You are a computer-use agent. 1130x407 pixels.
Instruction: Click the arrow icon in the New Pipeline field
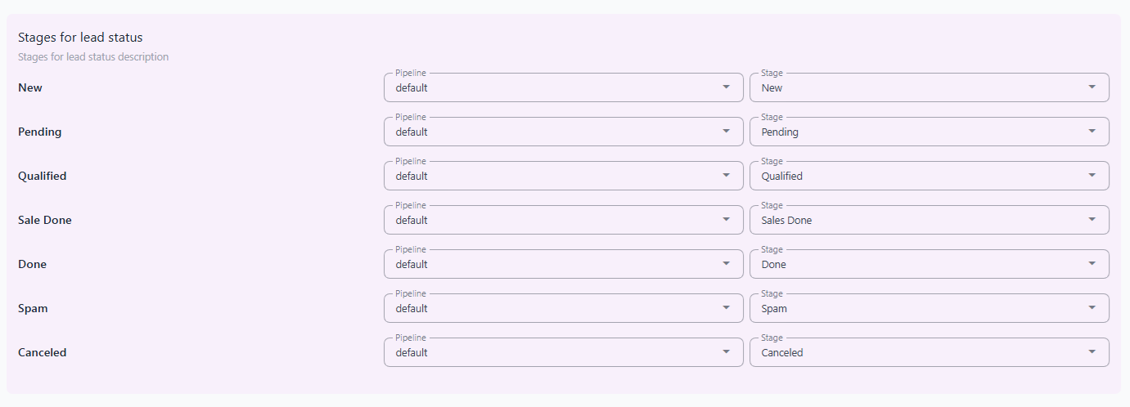[x=726, y=87]
